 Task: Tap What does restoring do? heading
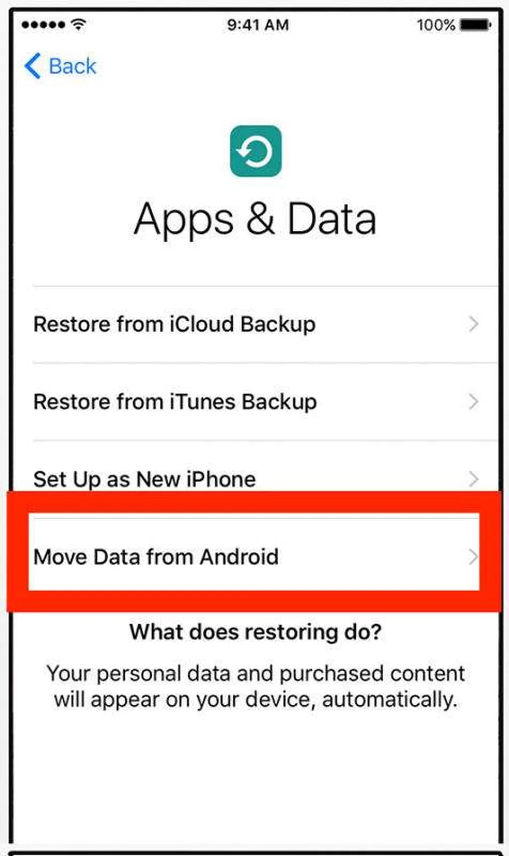(x=255, y=632)
